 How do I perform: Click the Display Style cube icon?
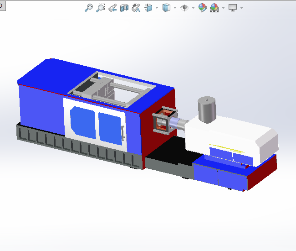pos(166,8)
